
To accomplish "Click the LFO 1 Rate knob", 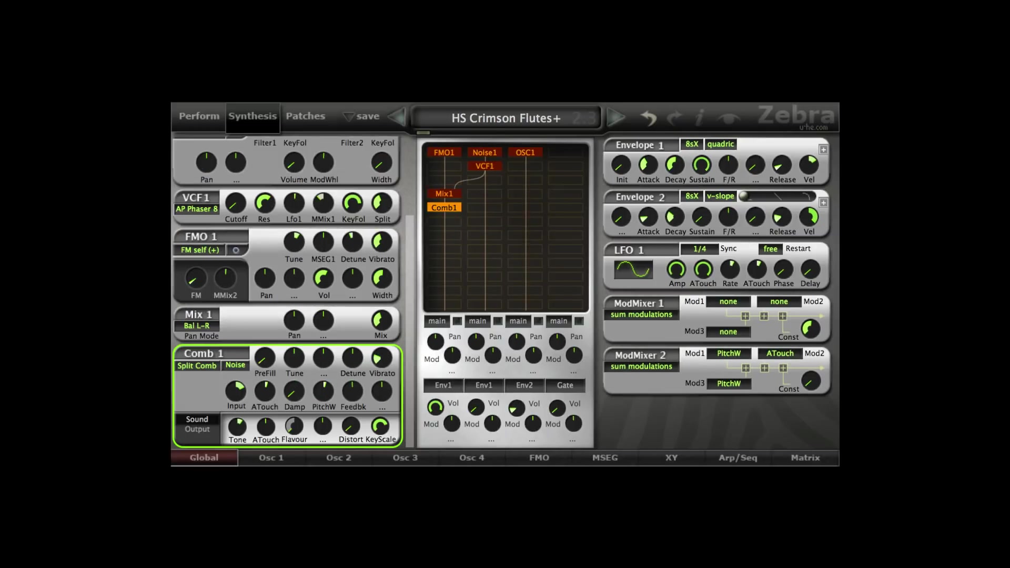I will pos(730,269).
